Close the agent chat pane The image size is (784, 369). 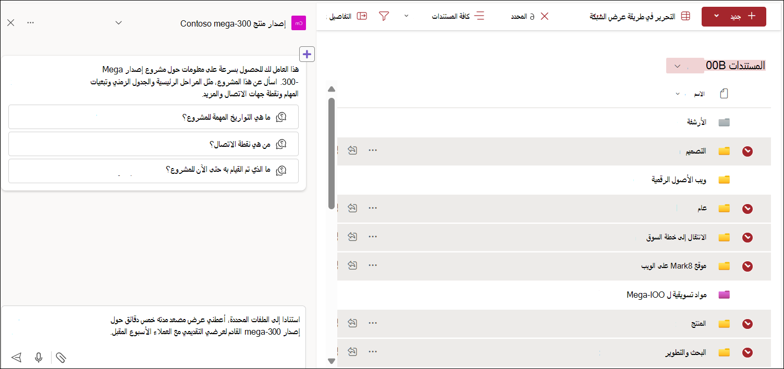pyautogui.click(x=11, y=23)
